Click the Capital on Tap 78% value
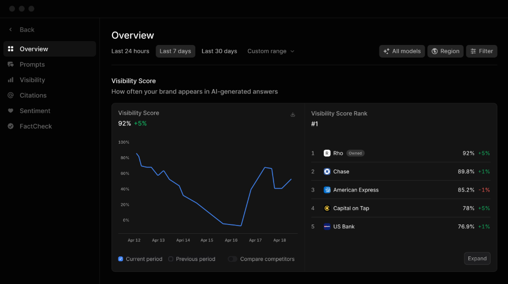Image resolution: width=508 pixels, height=284 pixels. pos(468,208)
